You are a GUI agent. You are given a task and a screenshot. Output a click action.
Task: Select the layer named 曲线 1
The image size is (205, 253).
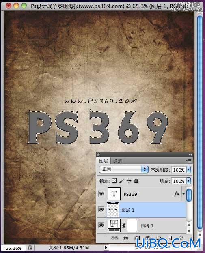(147, 226)
